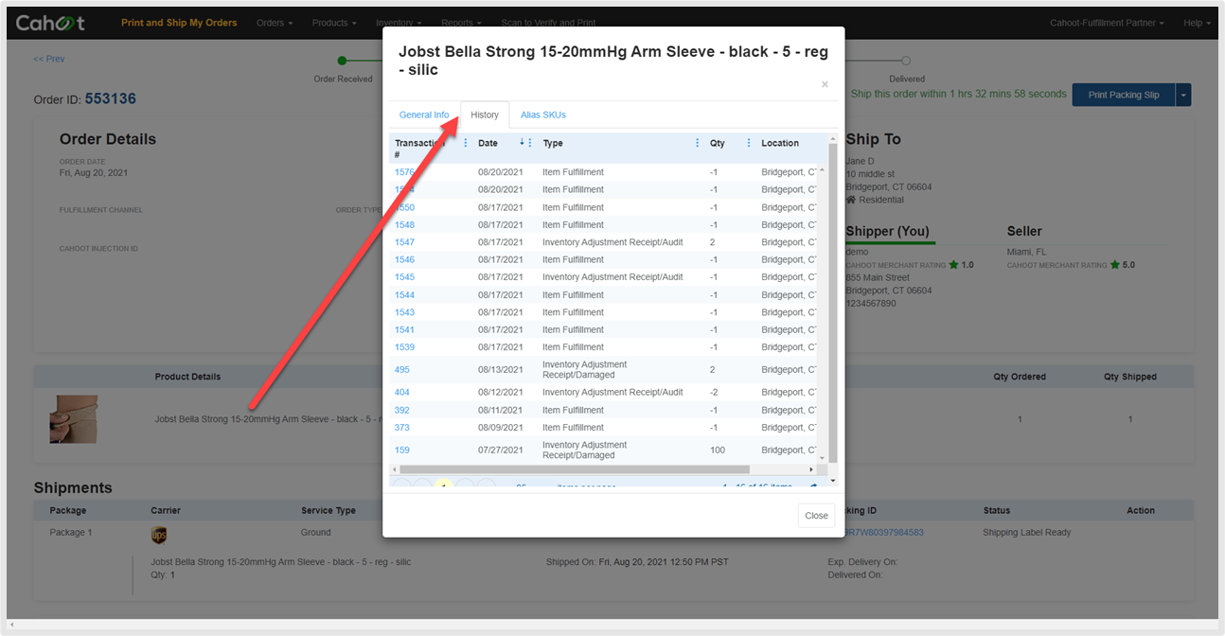Viewport: 1225px width, 636px height.
Task: Click the Print Packing Slip button
Action: pyautogui.click(x=1124, y=95)
